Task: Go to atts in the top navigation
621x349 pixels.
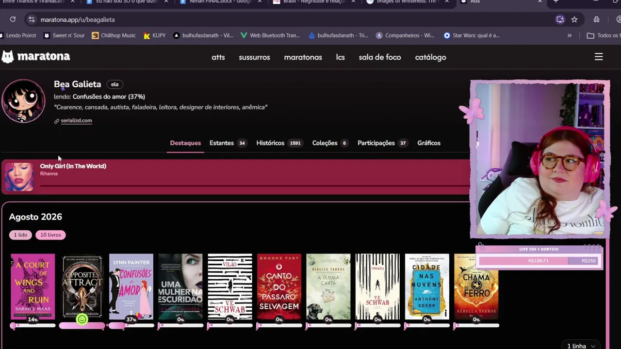Action: pyautogui.click(x=218, y=57)
